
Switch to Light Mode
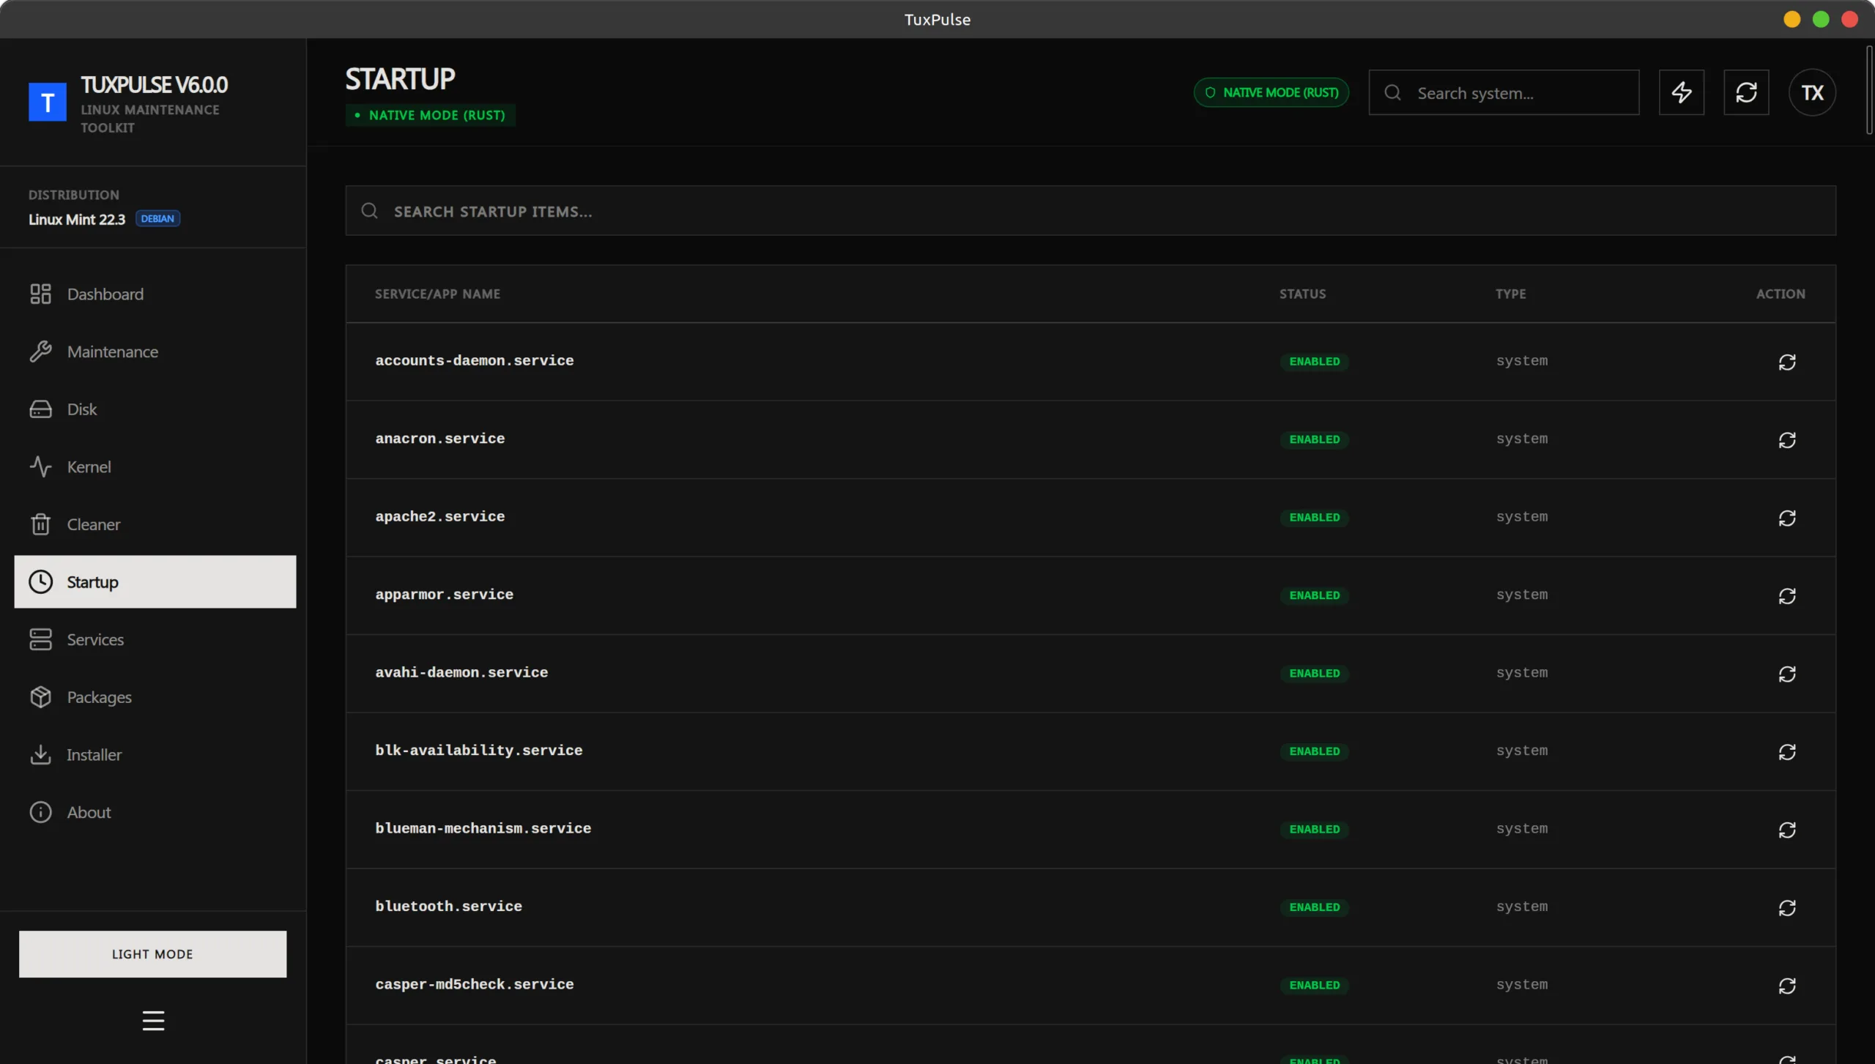(152, 953)
